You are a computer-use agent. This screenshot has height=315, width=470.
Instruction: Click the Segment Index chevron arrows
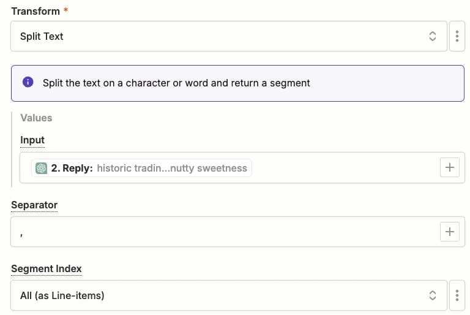433,296
